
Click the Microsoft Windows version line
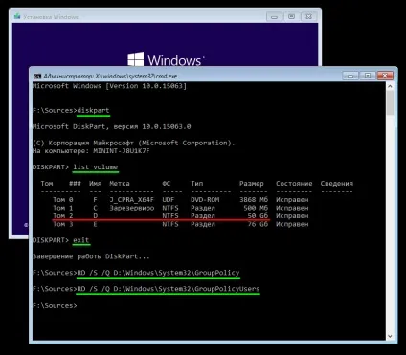click(x=109, y=86)
